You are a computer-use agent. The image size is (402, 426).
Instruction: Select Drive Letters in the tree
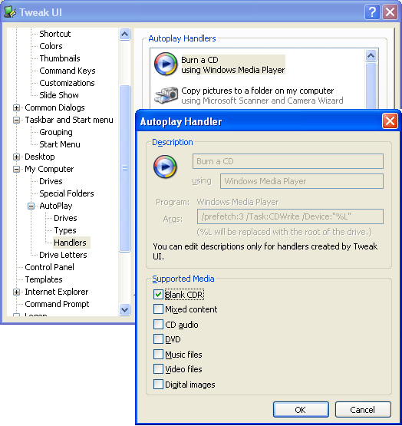[63, 255]
